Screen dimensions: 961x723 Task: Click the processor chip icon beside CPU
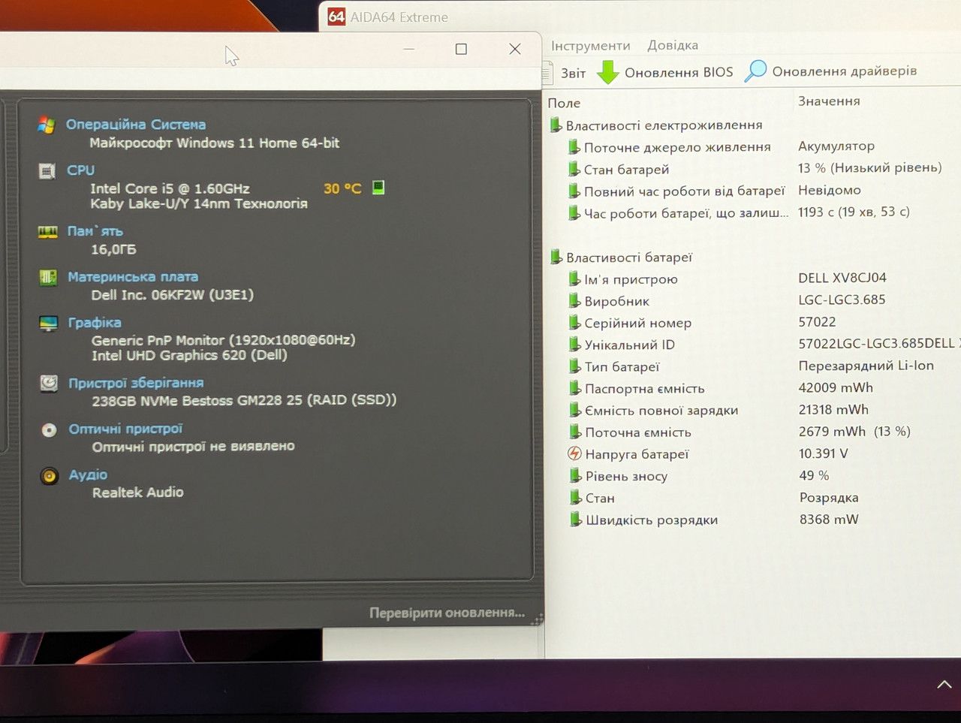click(47, 171)
